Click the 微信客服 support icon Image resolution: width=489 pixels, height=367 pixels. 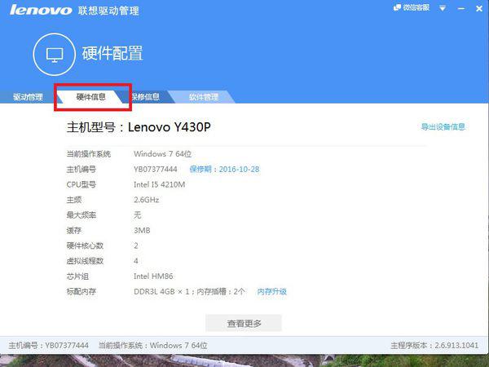[x=412, y=8]
